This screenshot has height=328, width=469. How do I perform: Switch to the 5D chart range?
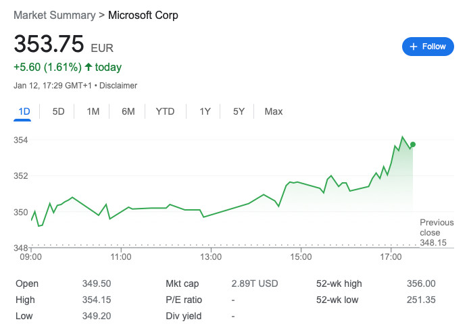click(x=58, y=112)
